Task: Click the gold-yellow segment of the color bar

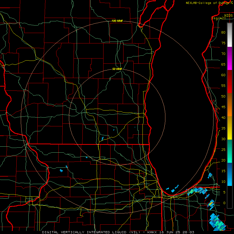Action: [x=230, y=128]
